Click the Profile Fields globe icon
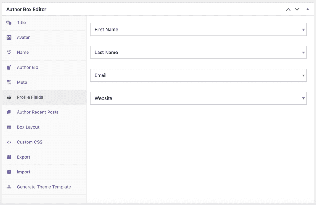 9,97
